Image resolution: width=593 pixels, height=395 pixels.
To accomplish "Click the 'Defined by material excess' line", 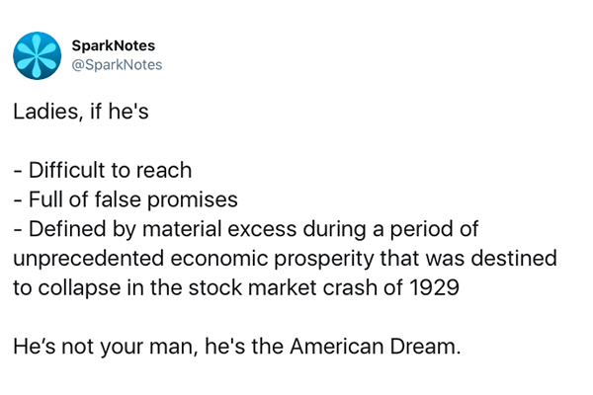I will click(246, 229).
